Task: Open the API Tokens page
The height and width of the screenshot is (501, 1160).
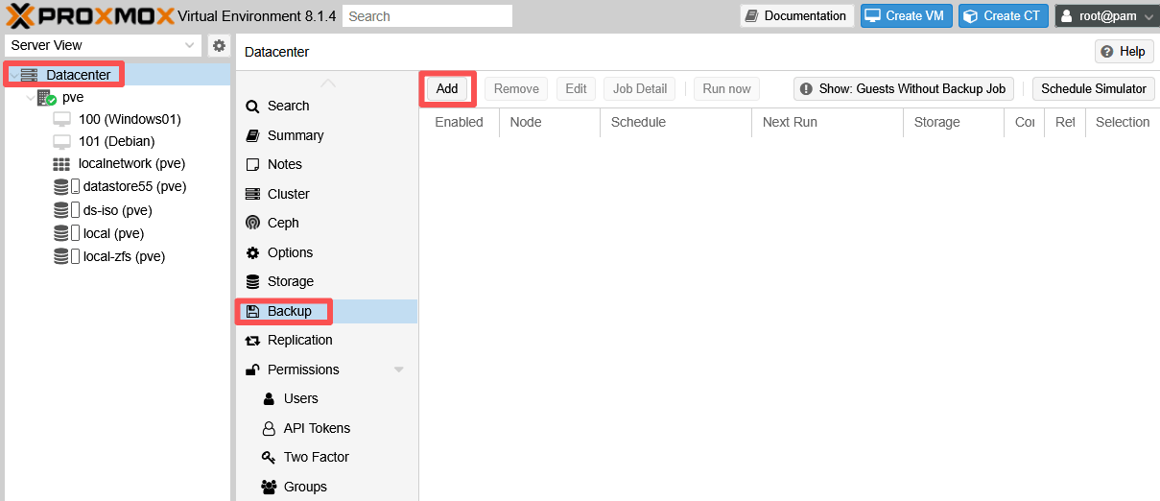Action: (x=326, y=428)
